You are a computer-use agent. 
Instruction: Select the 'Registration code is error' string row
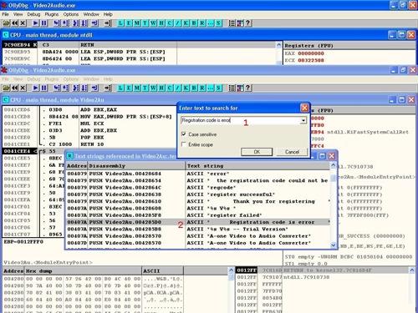198,222
